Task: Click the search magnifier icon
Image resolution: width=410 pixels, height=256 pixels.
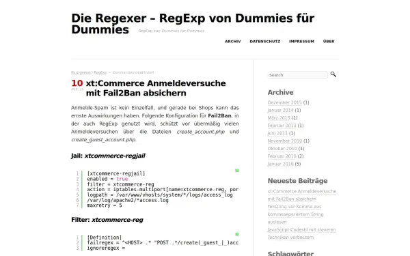Action: point(333,74)
